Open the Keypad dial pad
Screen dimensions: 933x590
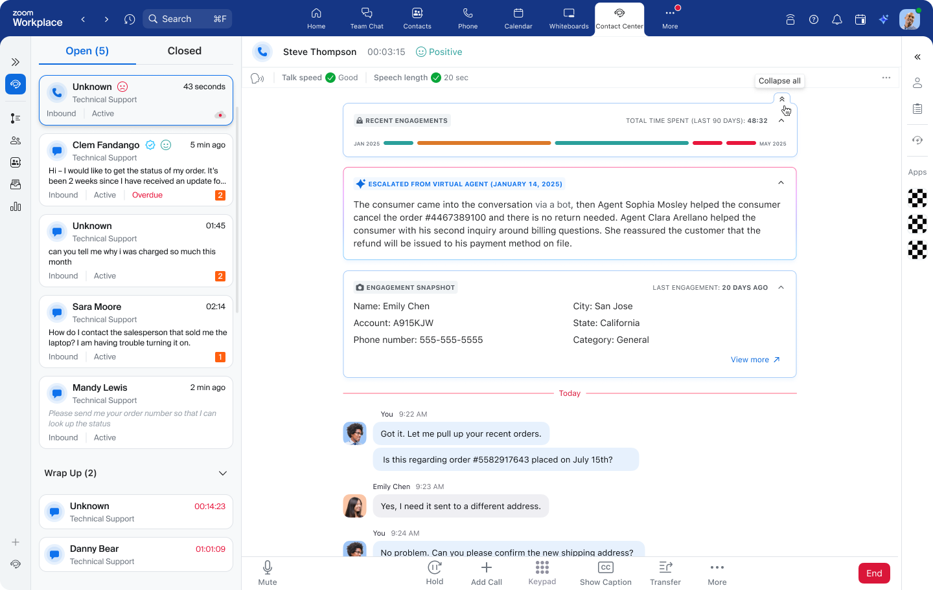(542, 568)
